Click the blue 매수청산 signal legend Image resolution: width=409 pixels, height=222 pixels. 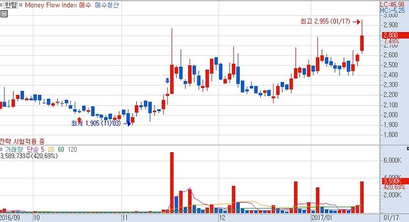[107, 5]
